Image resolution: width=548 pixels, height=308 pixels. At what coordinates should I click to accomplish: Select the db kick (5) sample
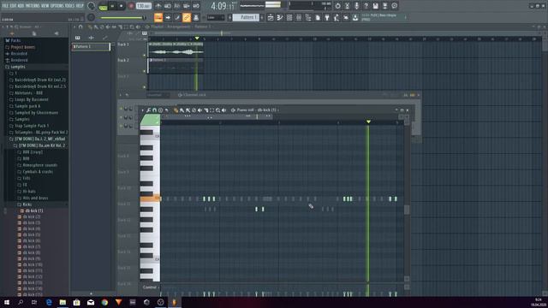pos(31,234)
